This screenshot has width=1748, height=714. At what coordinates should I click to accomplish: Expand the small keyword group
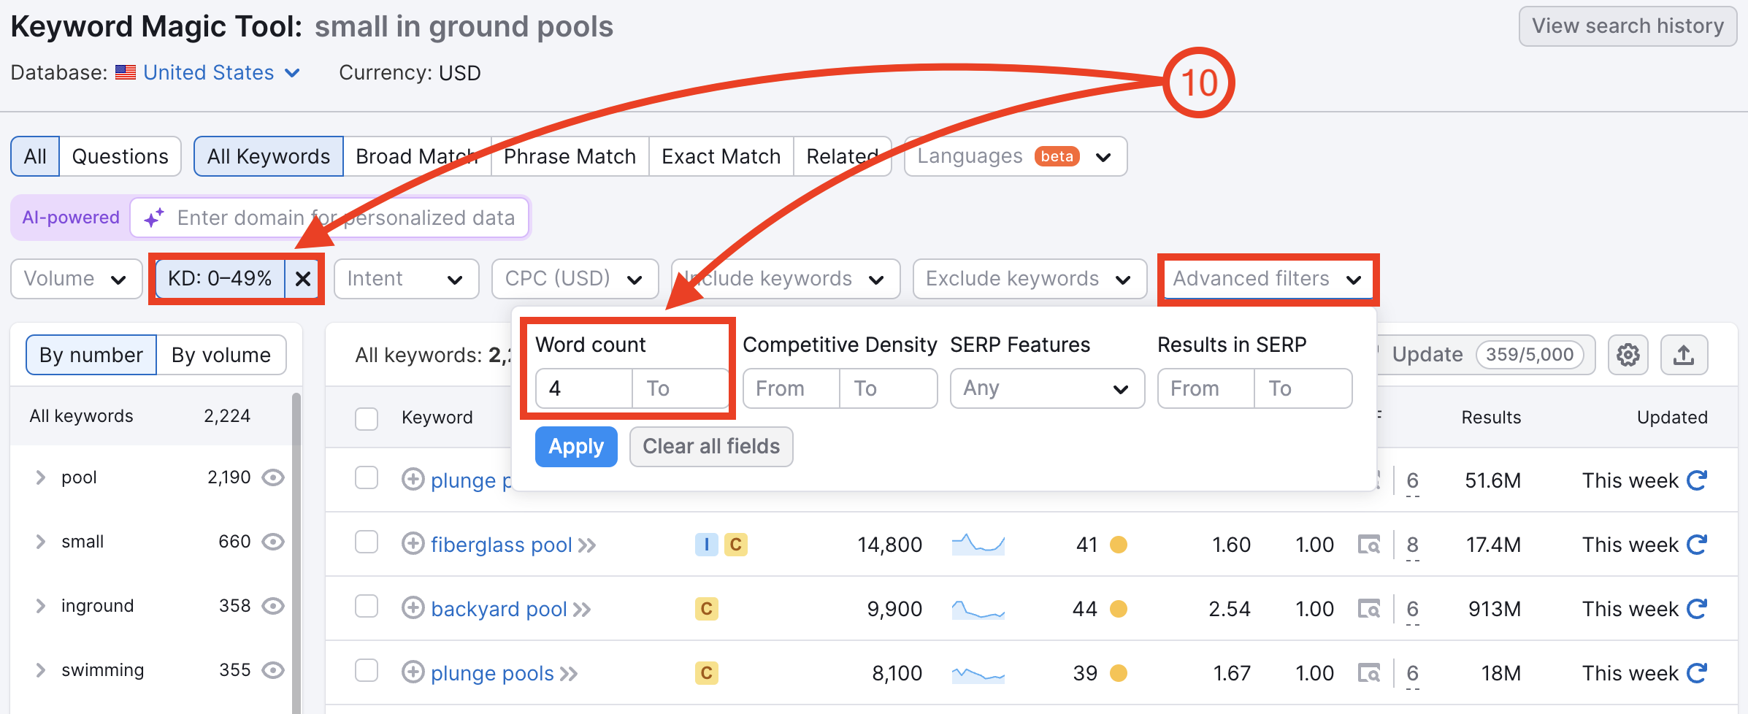click(x=41, y=542)
